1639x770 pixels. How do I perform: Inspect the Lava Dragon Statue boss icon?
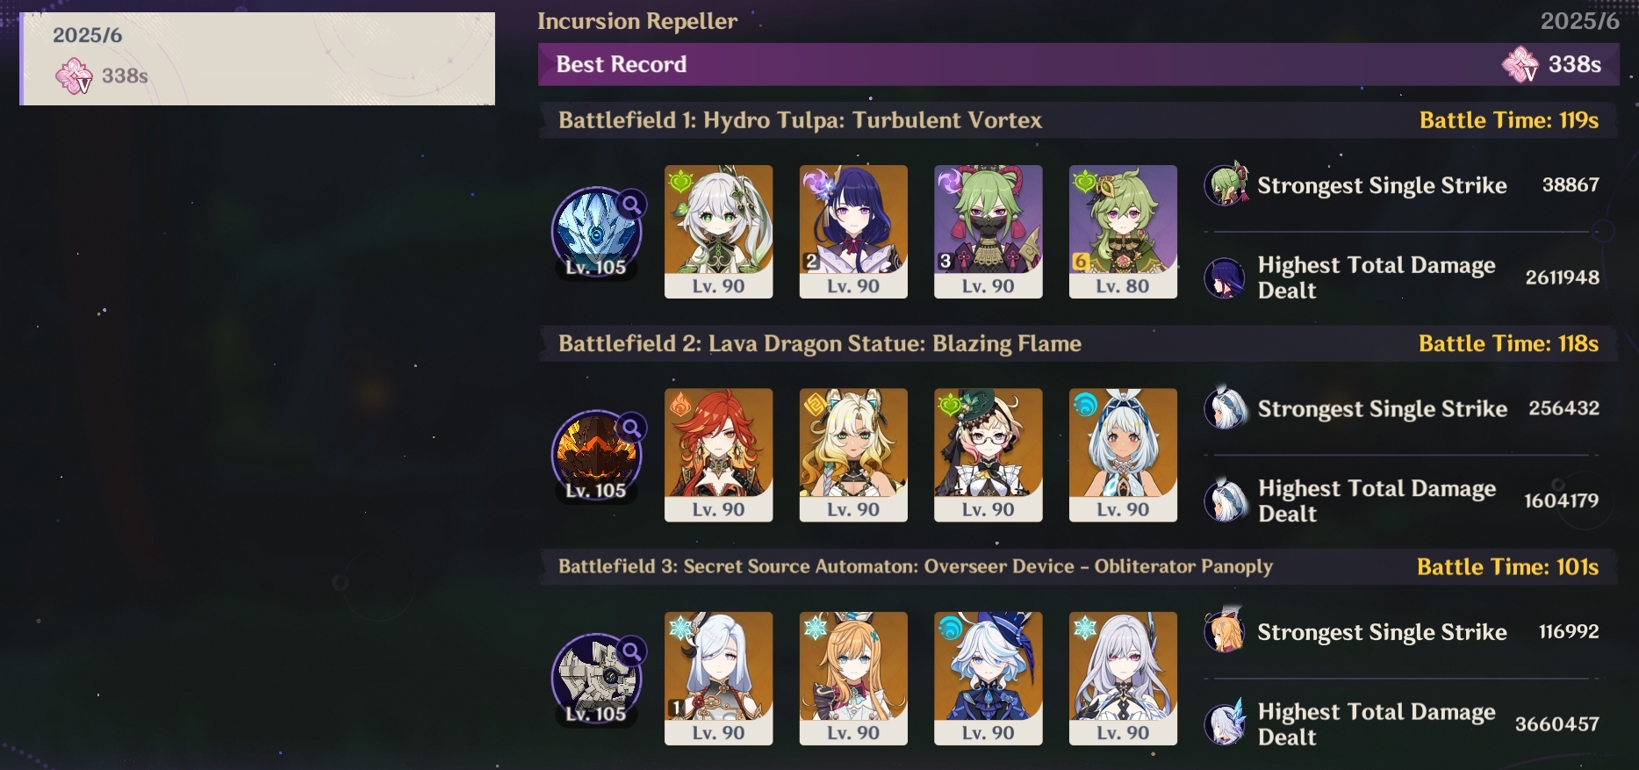pyautogui.click(x=596, y=455)
